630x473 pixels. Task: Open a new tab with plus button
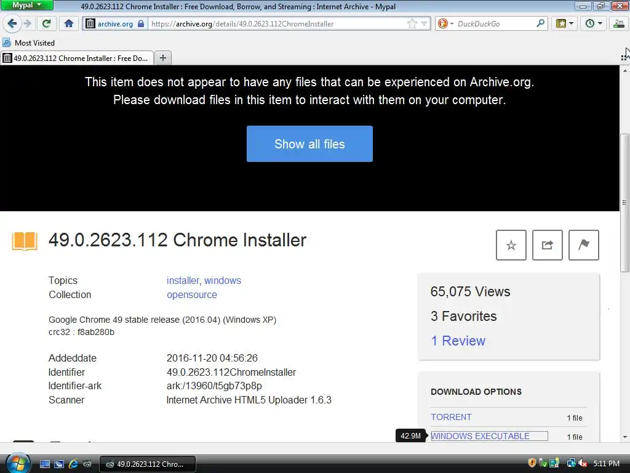(162, 58)
